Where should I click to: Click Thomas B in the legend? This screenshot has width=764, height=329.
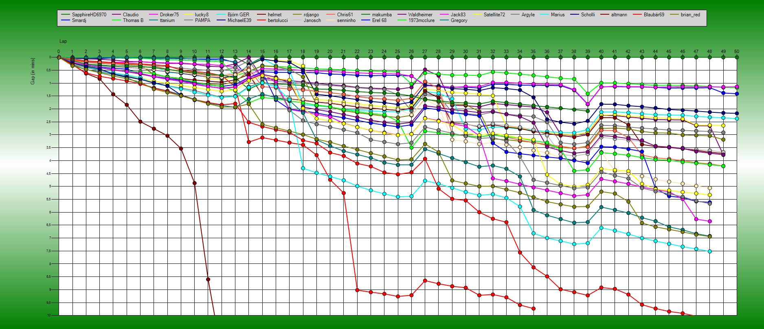(x=133, y=20)
